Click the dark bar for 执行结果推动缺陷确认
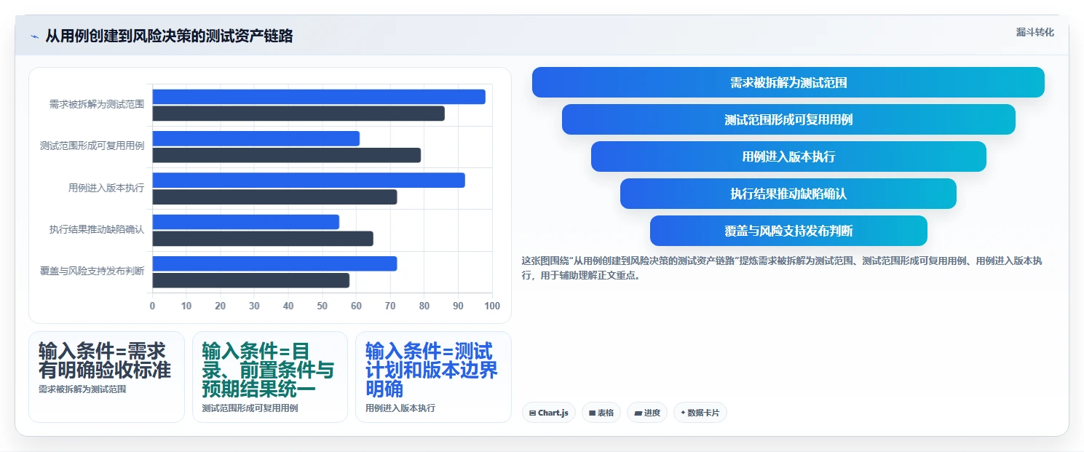The width and height of the screenshot is (1084, 452). [263, 239]
